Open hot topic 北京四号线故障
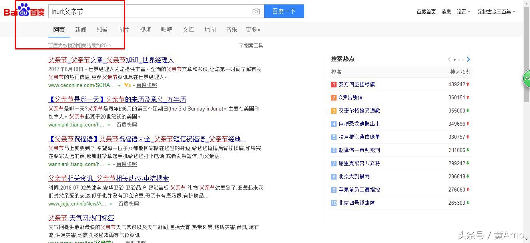The image size is (530, 243). [x=357, y=203]
